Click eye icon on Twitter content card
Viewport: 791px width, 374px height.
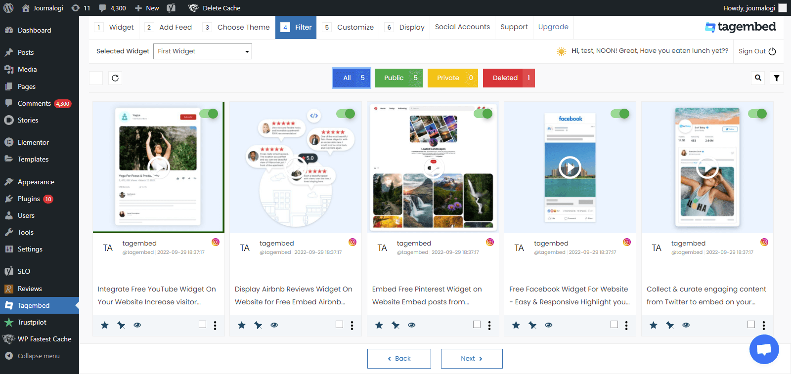point(686,325)
